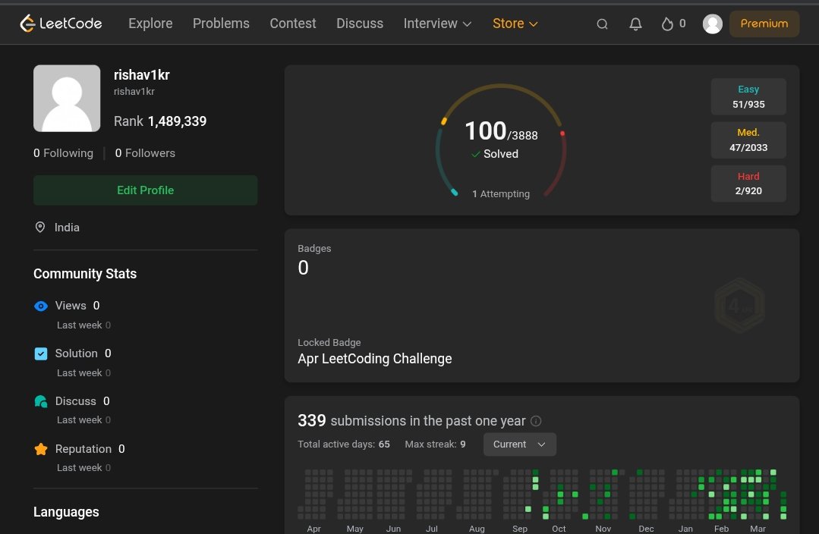Open the user avatar menu

[x=713, y=24]
